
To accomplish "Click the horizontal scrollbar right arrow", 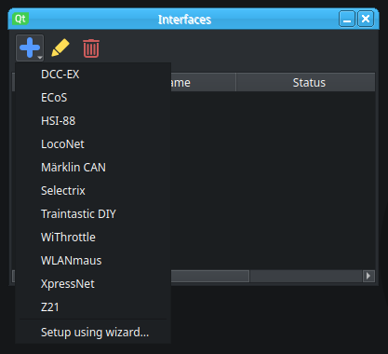I will 368,276.
